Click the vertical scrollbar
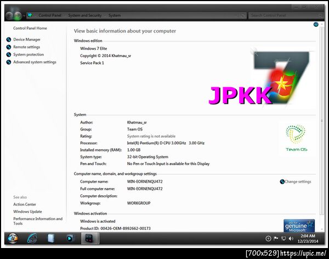 [x=322, y=121]
